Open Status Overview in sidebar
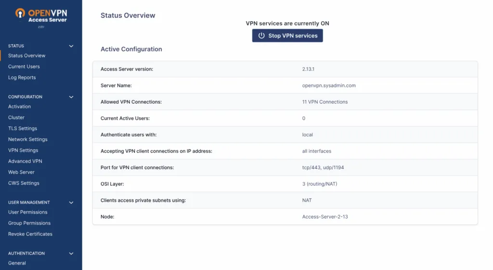 click(x=27, y=56)
